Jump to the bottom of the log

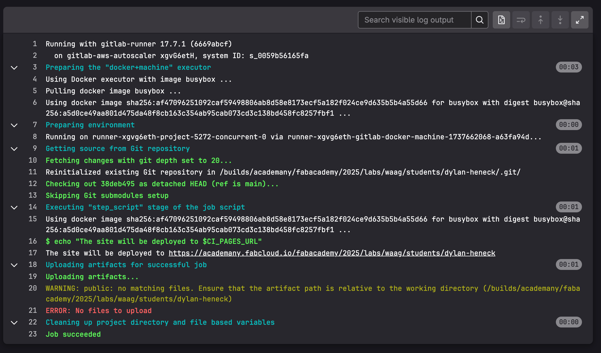[560, 20]
